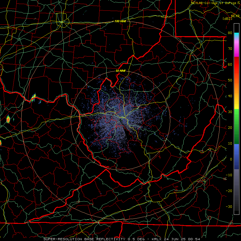The height and width of the screenshot is (241, 241).
Task: Click the 0 value on color scale
Action: click(x=231, y=159)
